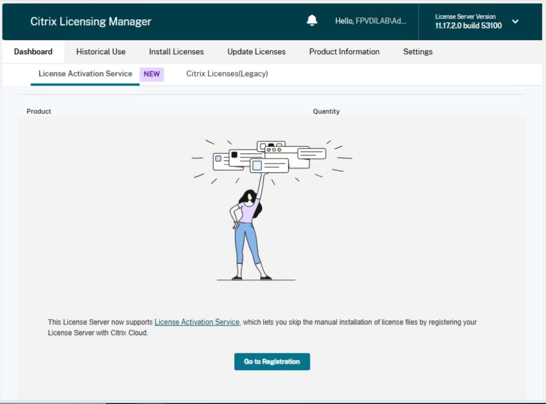Screen dimensions: 546x404
Task: Switch to Citrix Licenses(Legacy) subtab
Action: click(x=227, y=74)
